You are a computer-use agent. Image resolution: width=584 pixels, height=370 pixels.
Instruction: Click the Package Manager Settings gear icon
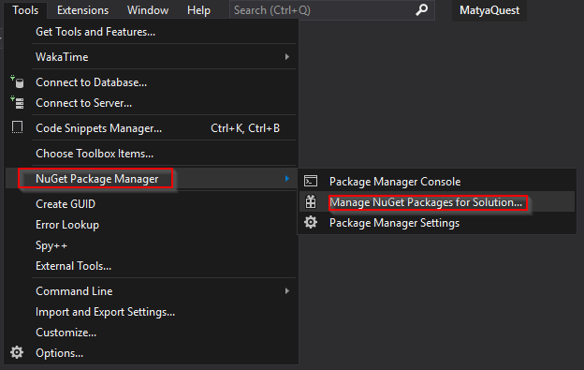pyautogui.click(x=311, y=222)
